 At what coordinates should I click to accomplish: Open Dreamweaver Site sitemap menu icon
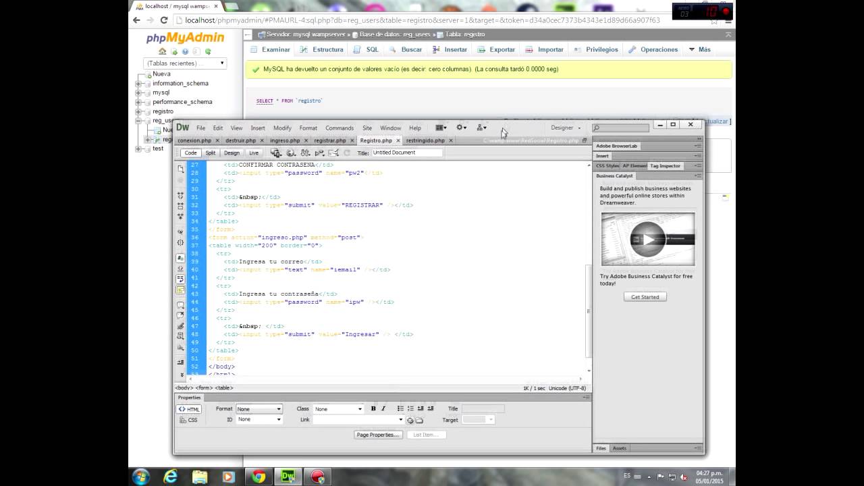(x=482, y=128)
